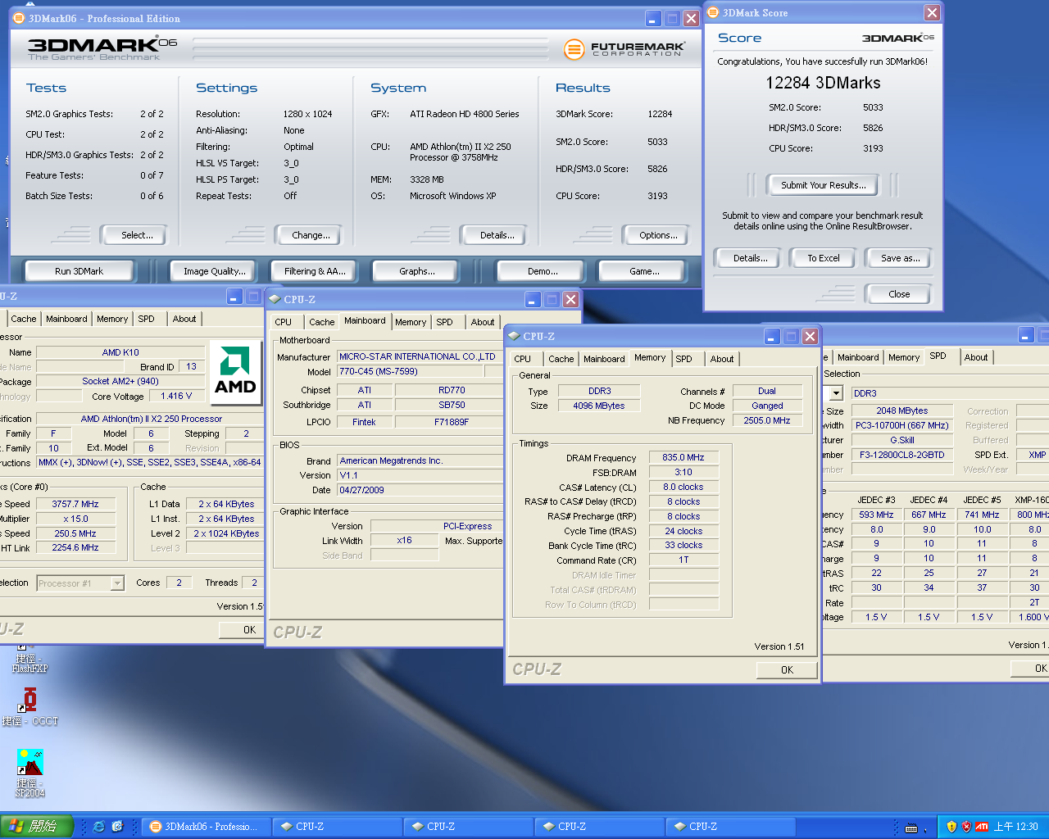
Task: Click the 3DMark Score window title icon
Action: 713,12
